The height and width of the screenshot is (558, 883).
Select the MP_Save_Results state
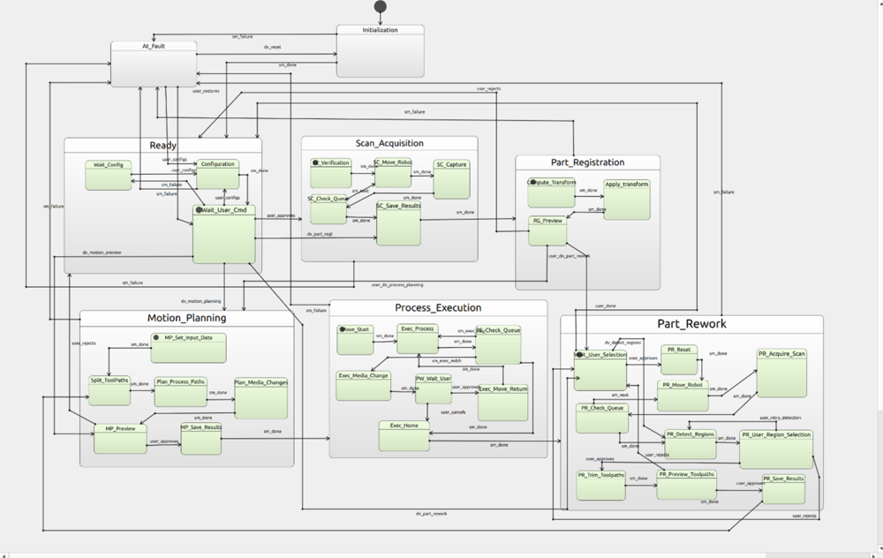[201, 439]
